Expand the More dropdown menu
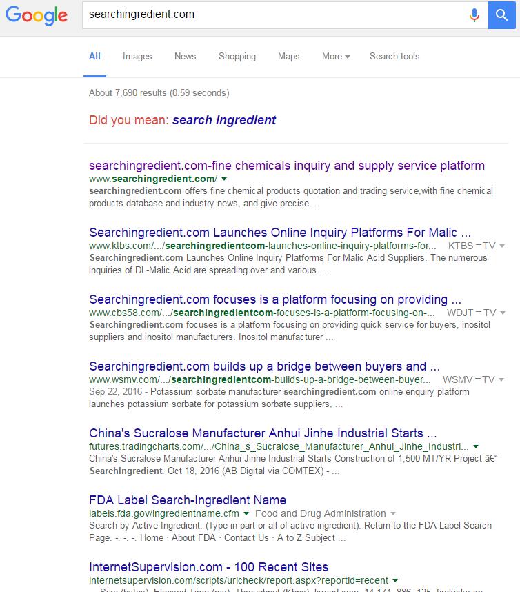 point(336,57)
